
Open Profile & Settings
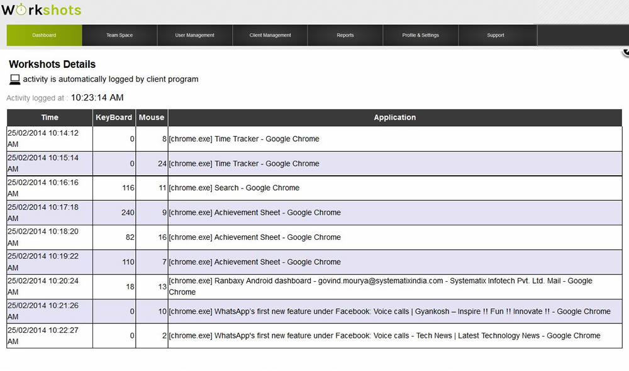[x=420, y=35]
